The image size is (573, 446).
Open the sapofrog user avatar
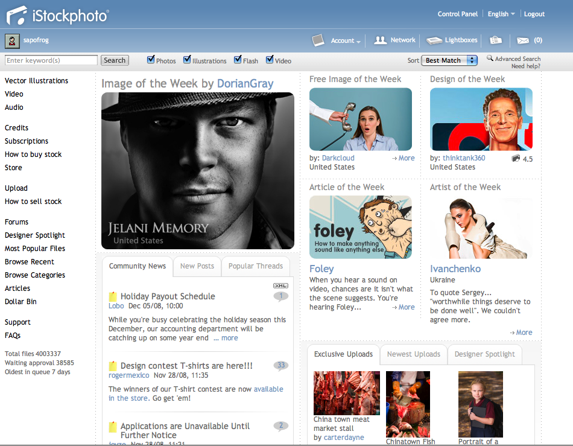click(12, 41)
